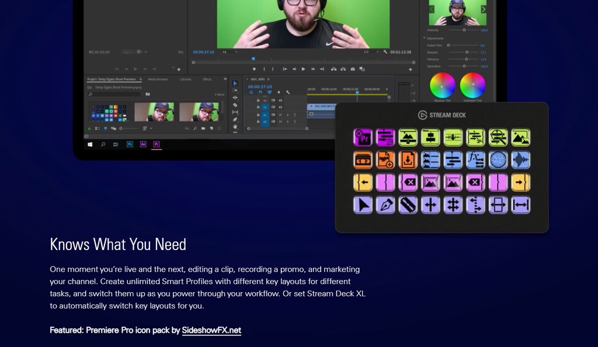Collapse the Adjustments section in Lumetri panel

pos(424,38)
